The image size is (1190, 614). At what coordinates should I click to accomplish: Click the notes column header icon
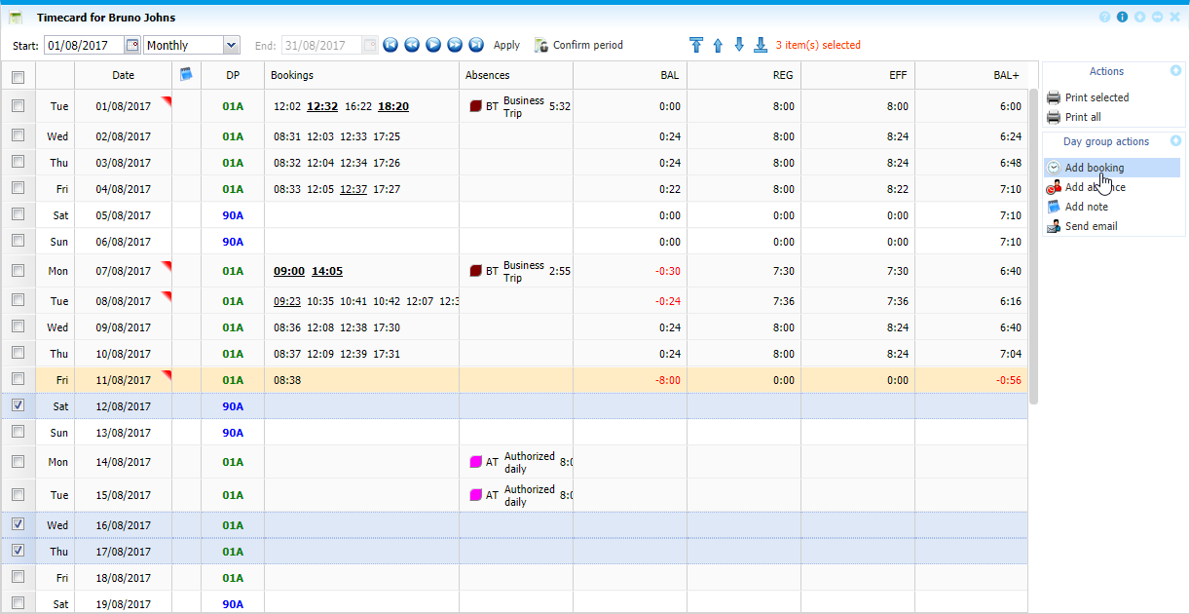click(186, 74)
